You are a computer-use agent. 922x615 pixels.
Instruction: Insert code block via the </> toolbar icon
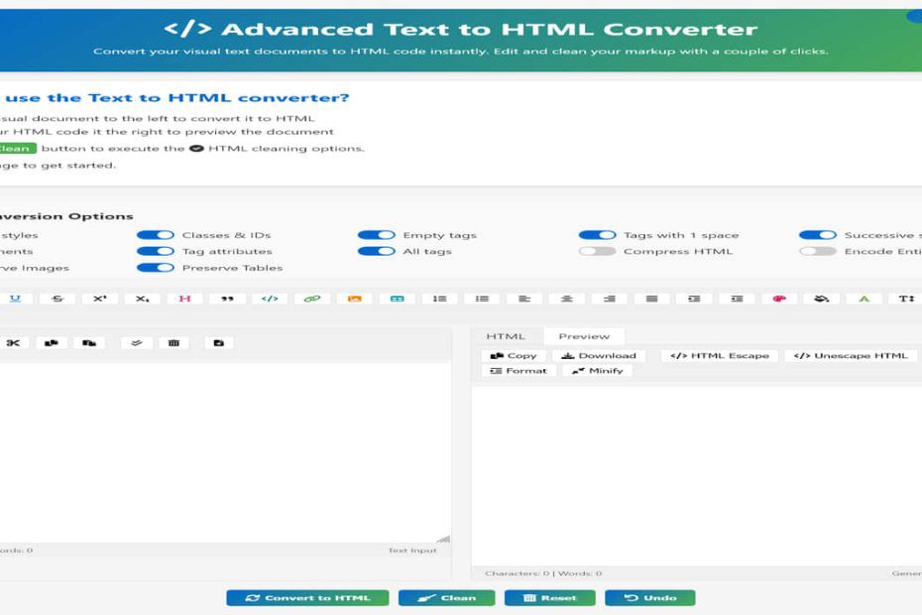pyautogui.click(x=270, y=299)
